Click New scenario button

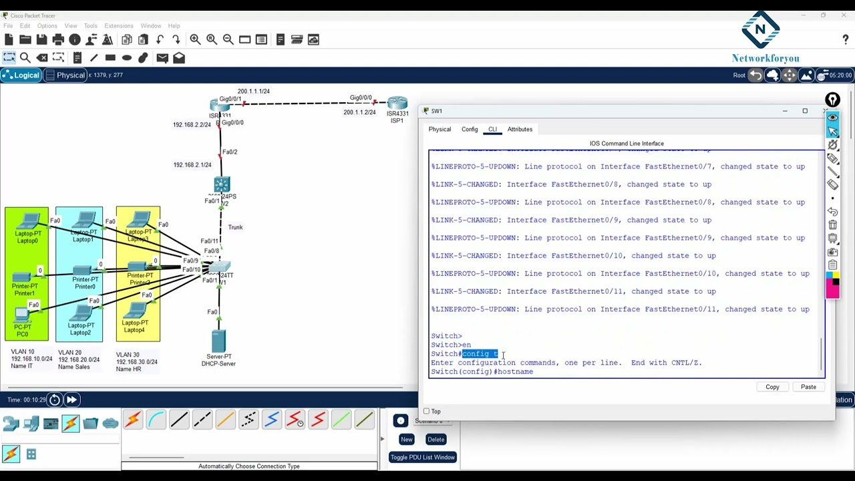coord(406,439)
